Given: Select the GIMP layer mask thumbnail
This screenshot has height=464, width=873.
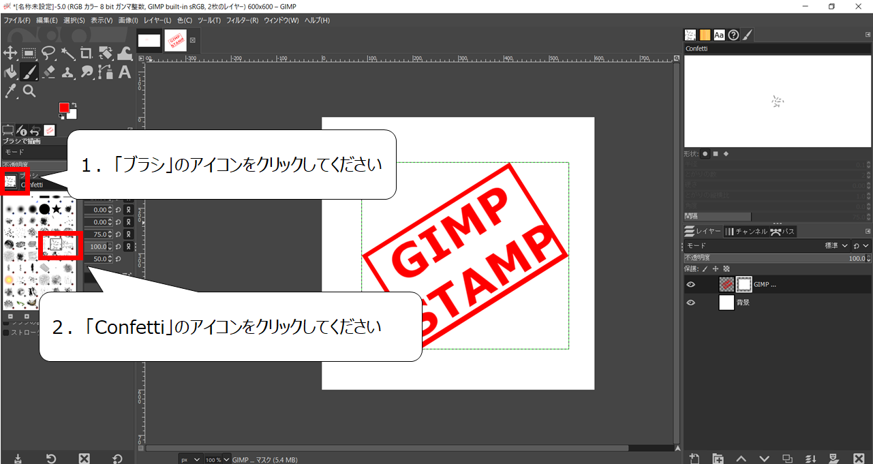Looking at the screenshot, I should tap(744, 285).
